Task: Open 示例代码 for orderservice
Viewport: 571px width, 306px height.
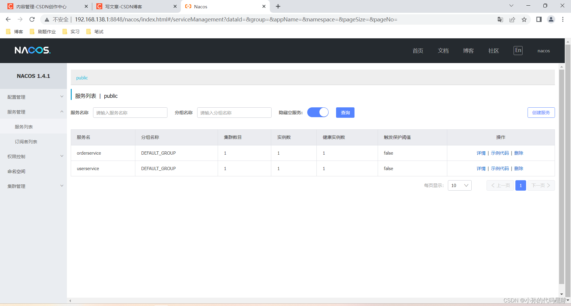Action: point(500,153)
